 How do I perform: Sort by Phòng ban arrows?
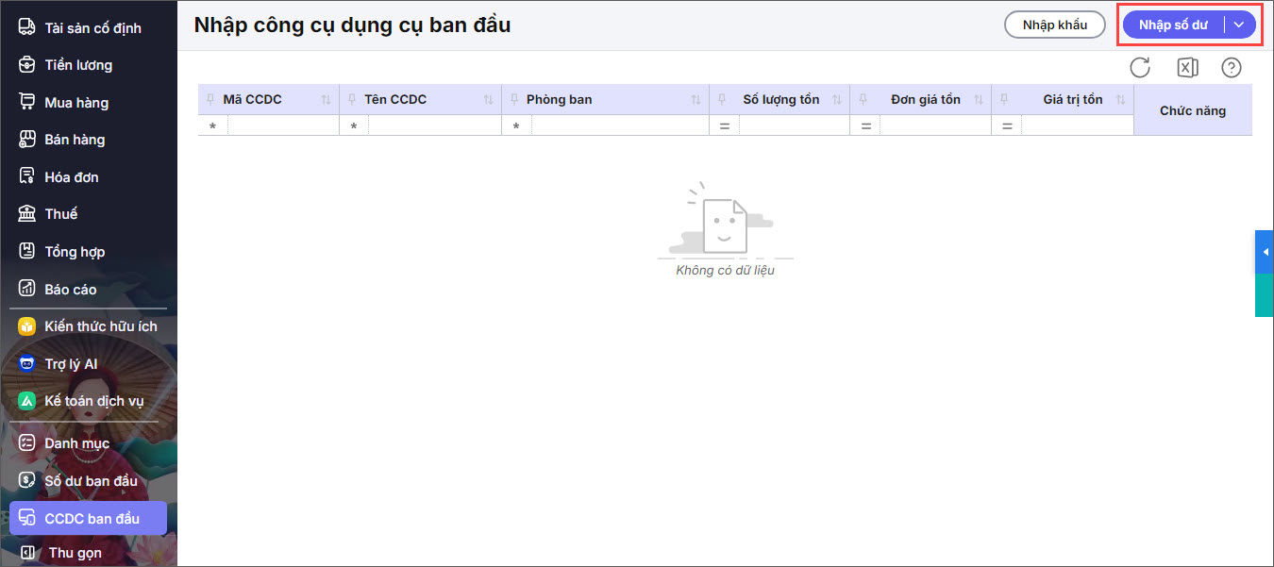pyautogui.click(x=696, y=100)
